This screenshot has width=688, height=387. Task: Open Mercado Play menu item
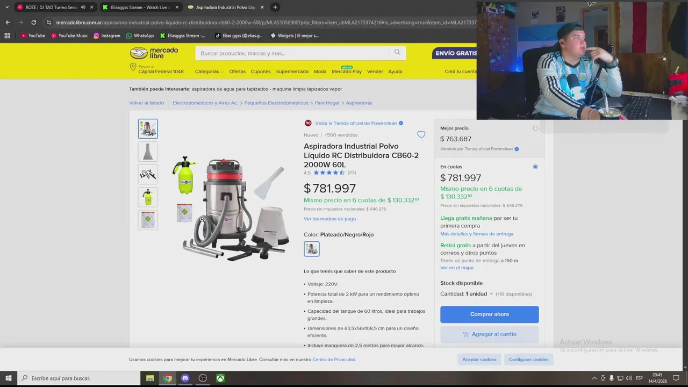347,71
